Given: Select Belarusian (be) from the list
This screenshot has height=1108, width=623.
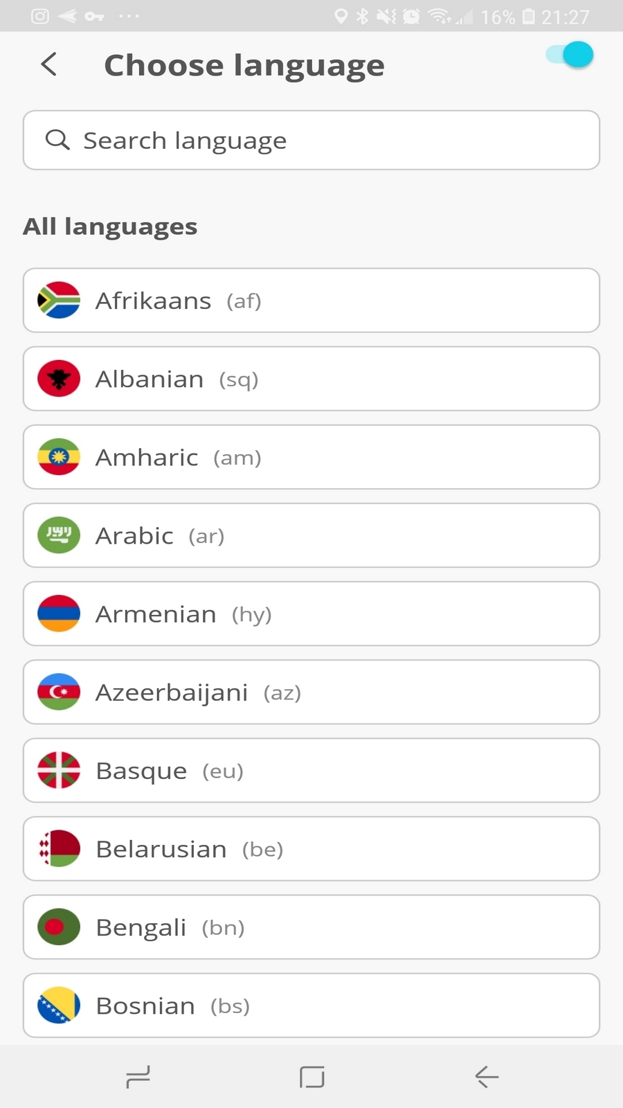Looking at the screenshot, I should click(x=311, y=848).
